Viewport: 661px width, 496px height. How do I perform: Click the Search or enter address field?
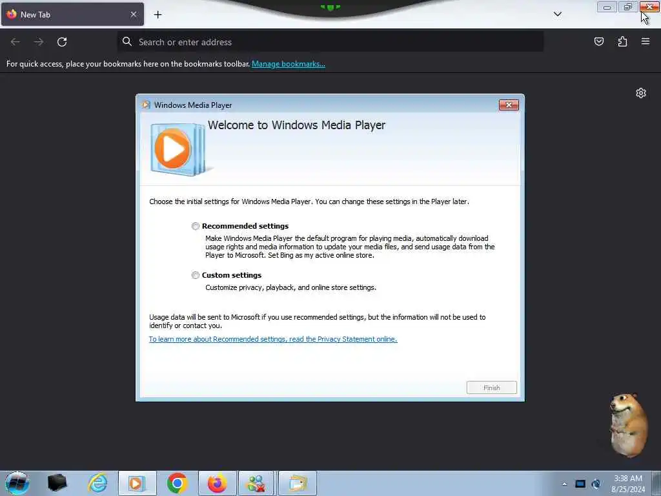point(330,42)
